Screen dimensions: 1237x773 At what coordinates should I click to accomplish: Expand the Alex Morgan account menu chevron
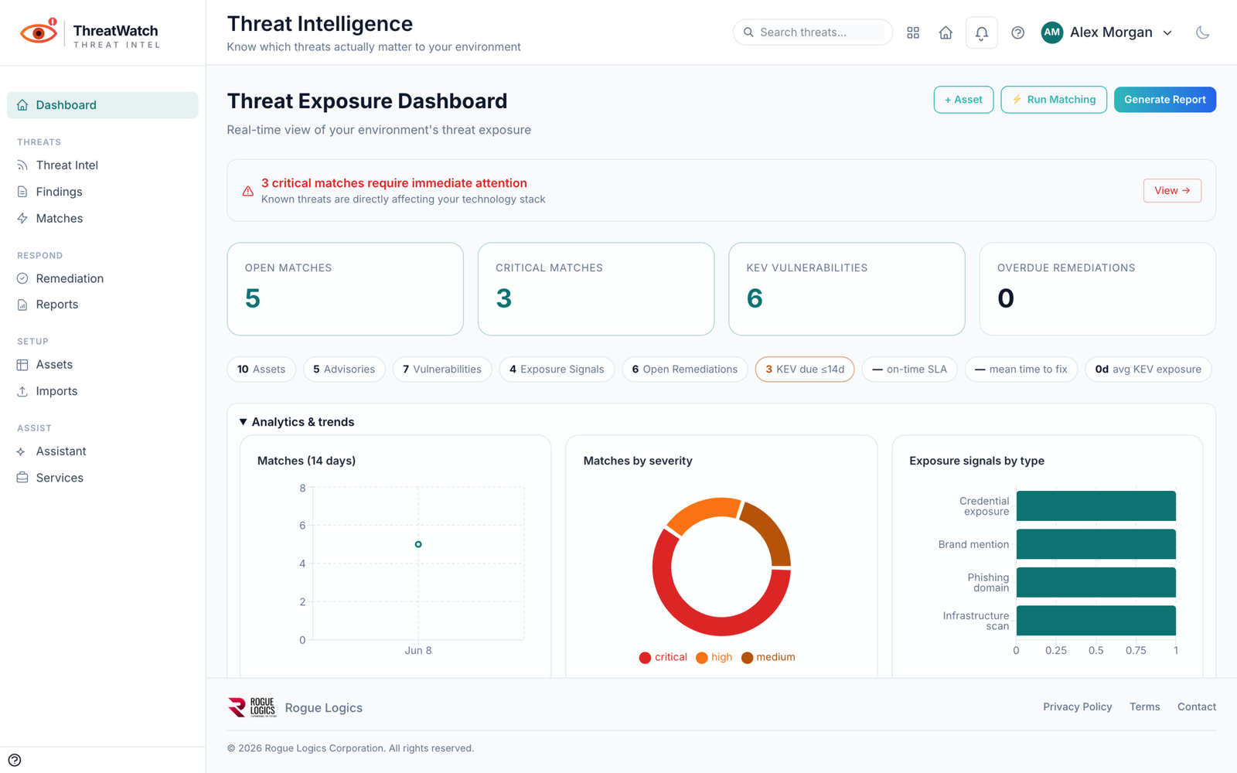click(x=1167, y=32)
